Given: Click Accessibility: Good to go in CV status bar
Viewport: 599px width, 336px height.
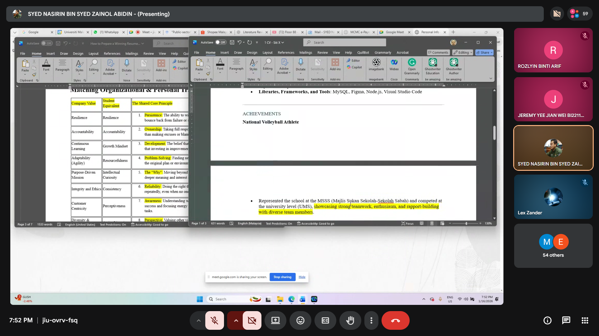Looking at the screenshot, I should point(316,223).
